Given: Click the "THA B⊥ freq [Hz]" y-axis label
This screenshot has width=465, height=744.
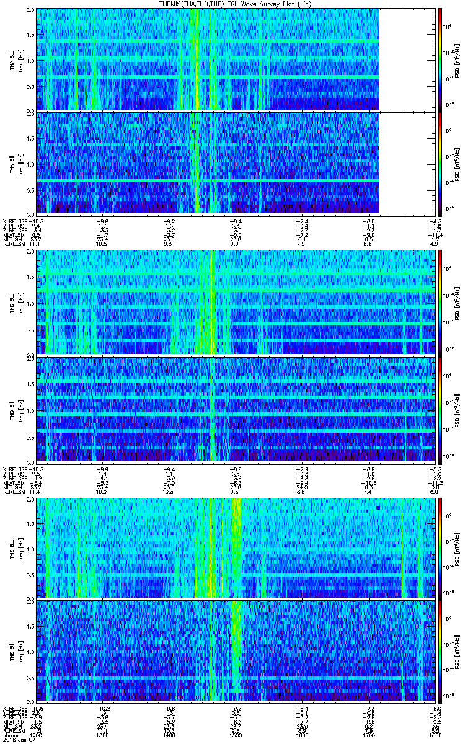Looking at the screenshot, I should click(15, 60).
